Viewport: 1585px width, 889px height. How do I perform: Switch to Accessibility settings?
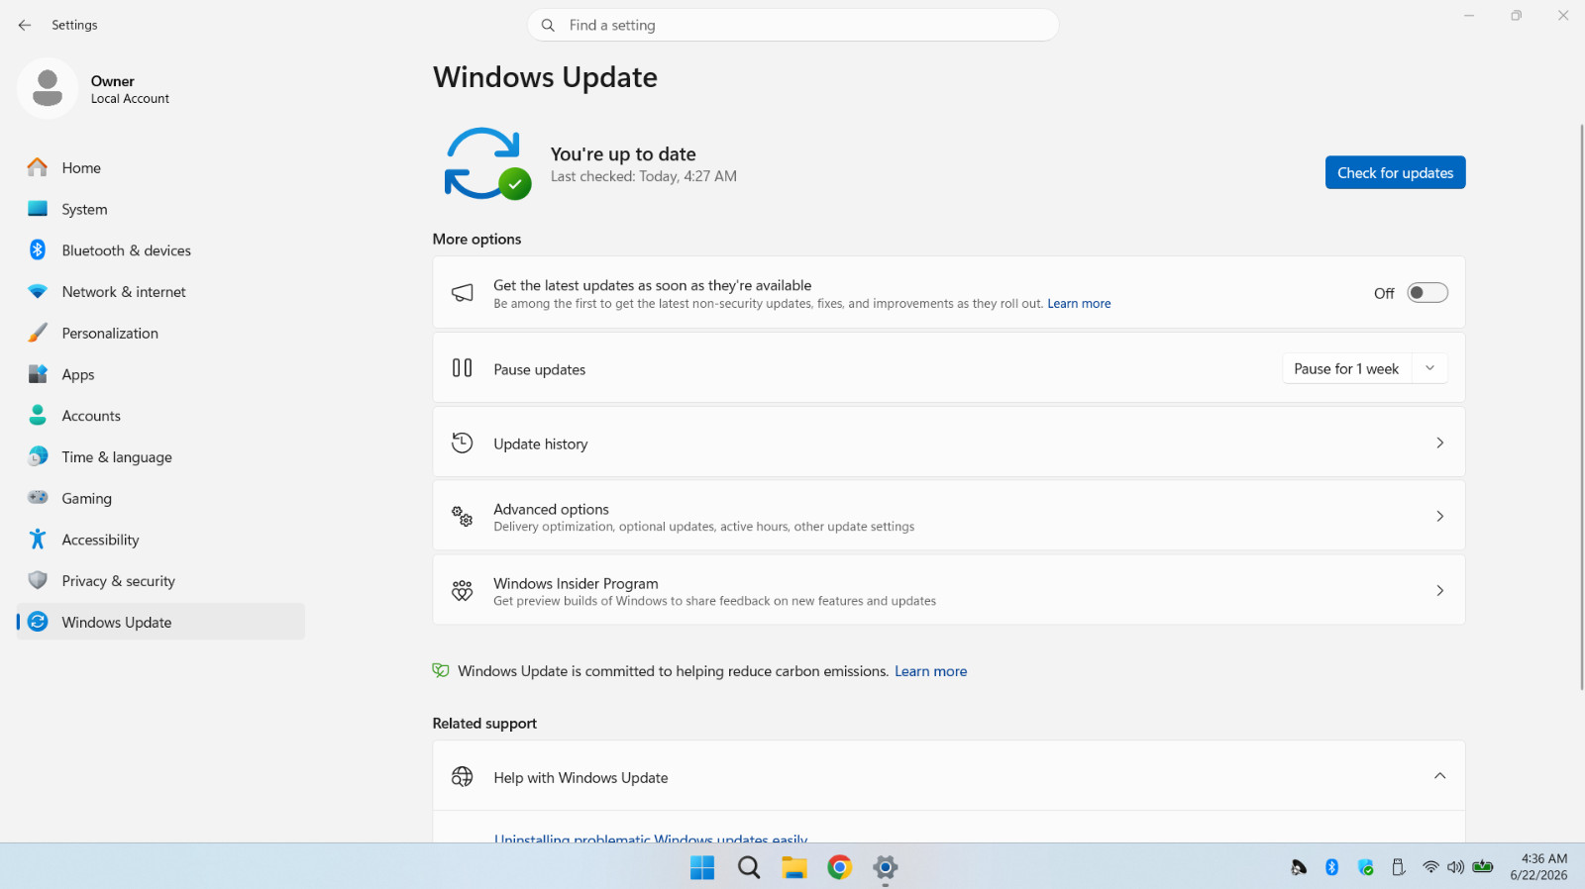160,540
